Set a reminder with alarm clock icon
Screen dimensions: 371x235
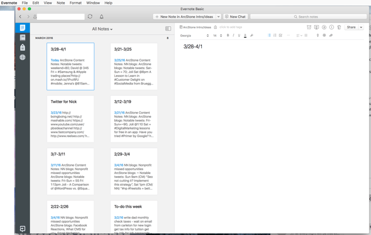coord(309,27)
